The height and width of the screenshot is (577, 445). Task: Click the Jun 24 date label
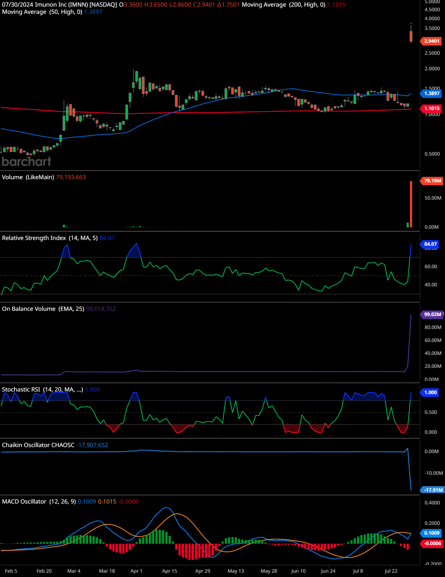(328, 571)
